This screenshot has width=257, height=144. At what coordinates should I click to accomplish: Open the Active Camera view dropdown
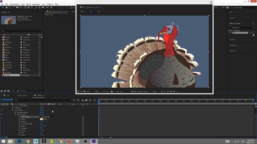144,92
